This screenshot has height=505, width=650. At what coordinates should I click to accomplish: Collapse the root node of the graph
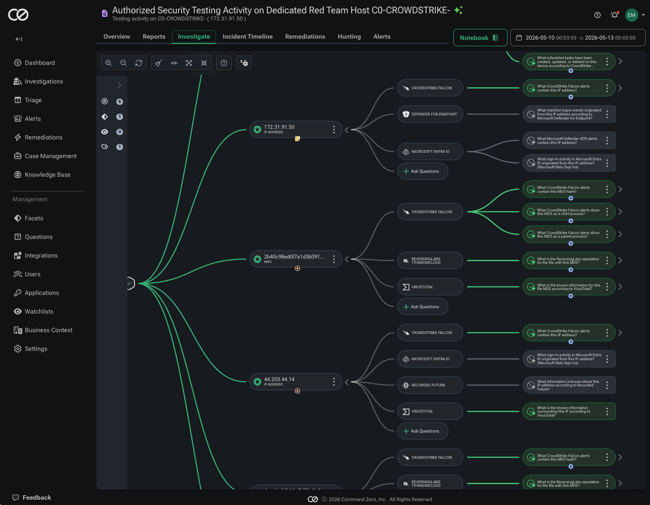coord(131,283)
